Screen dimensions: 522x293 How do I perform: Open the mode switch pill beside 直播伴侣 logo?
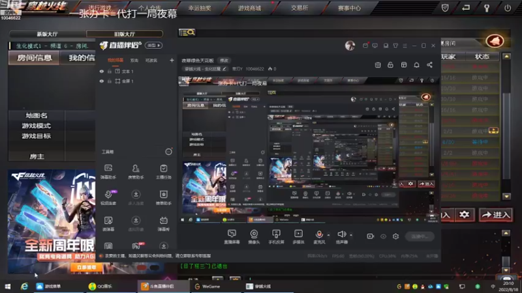click(153, 45)
